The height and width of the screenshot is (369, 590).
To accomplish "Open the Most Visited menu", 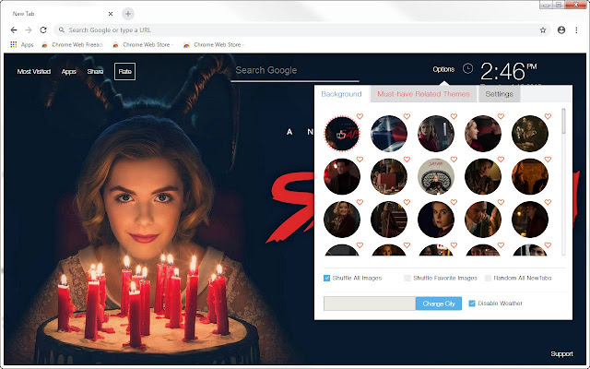I will point(34,72).
